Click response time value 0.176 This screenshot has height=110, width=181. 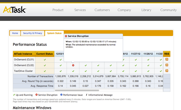tap(98, 86)
